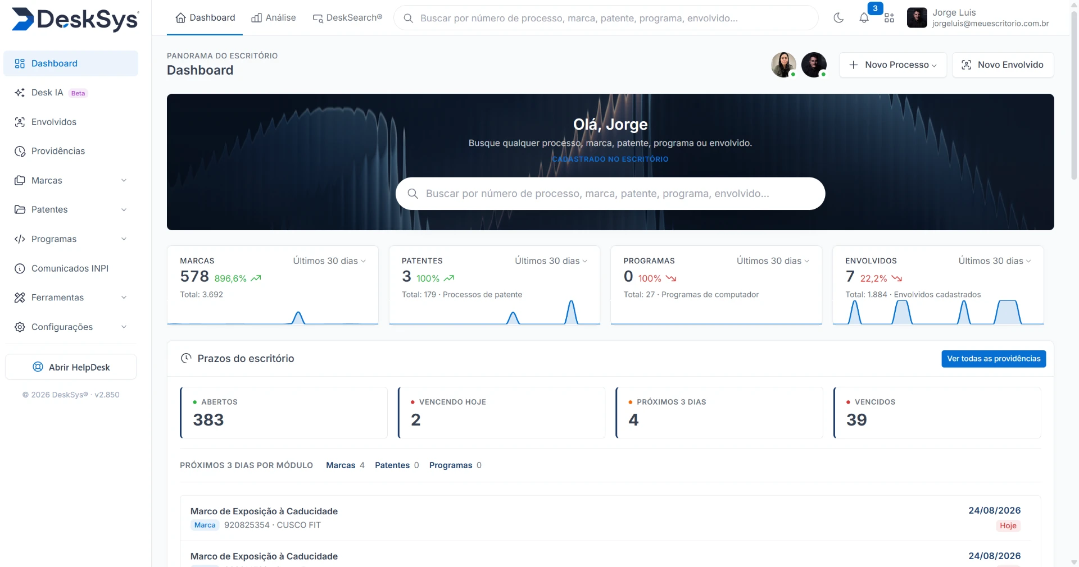Open Programas card Últimos 30 dias dropdown

(x=773, y=261)
